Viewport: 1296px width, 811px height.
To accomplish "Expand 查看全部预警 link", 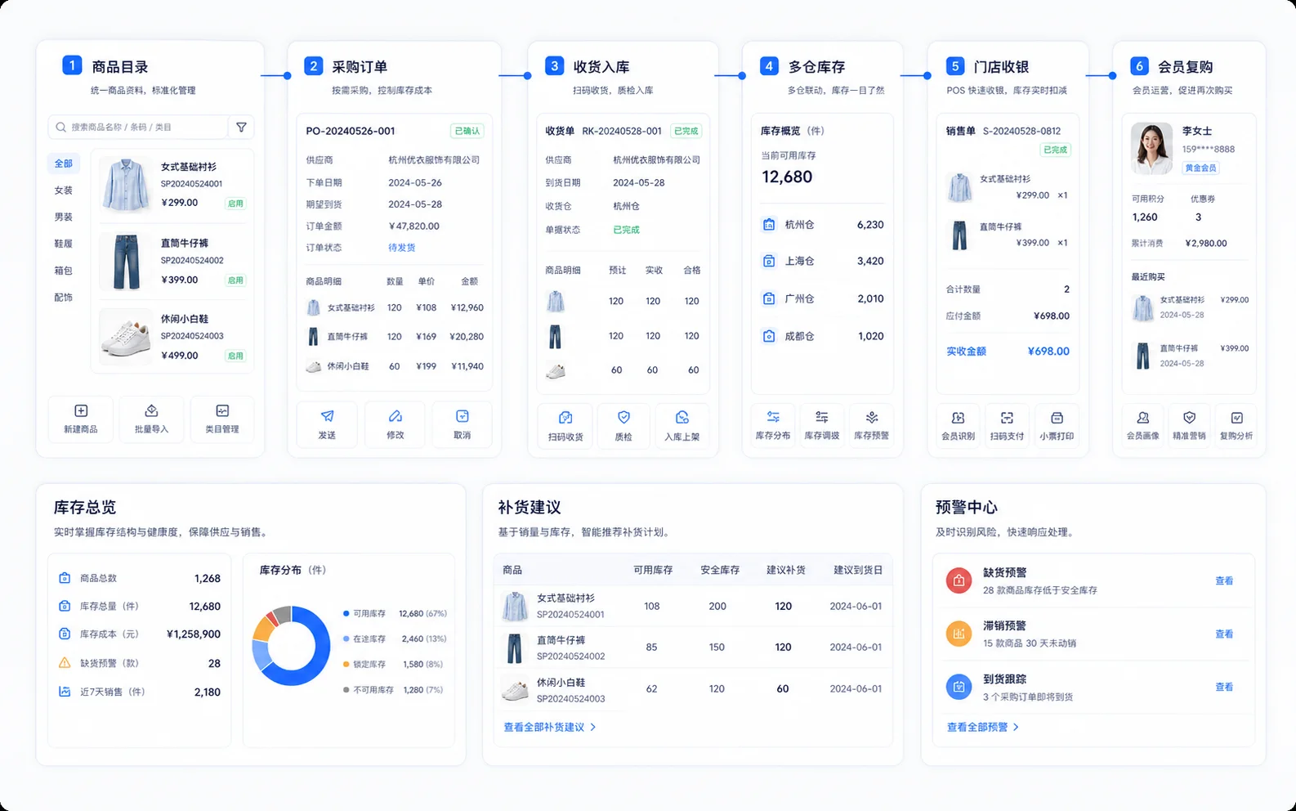I will pyautogui.click(x=983, y=727).
